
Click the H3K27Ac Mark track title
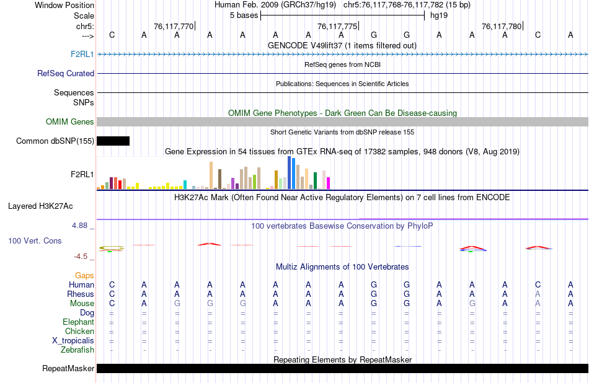(342, 197)
